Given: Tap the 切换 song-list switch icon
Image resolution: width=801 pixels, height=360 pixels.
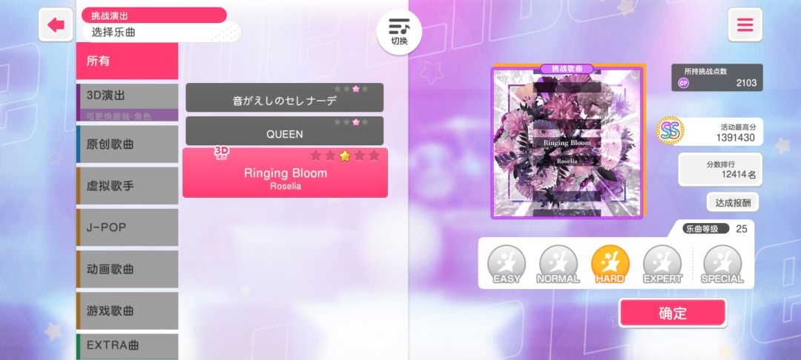Looking at the screenshot, I should click(399, 32).
